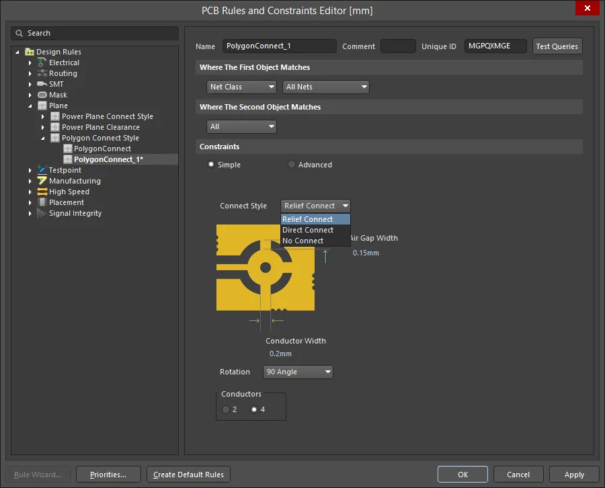Choose 2 conductors radio button
605x488 pixels.
click(x=226, y=409)
